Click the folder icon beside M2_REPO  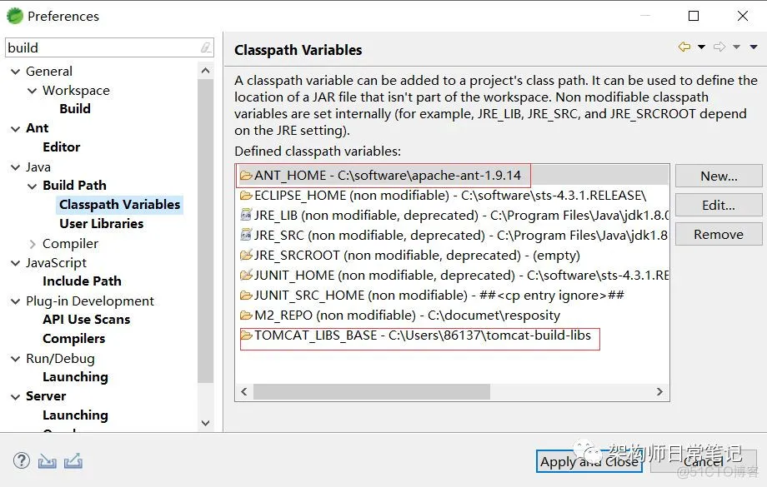[247, 316]
